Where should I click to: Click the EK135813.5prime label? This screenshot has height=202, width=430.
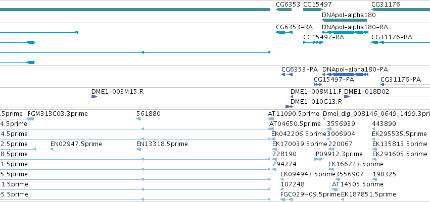(x=400, y=144)
